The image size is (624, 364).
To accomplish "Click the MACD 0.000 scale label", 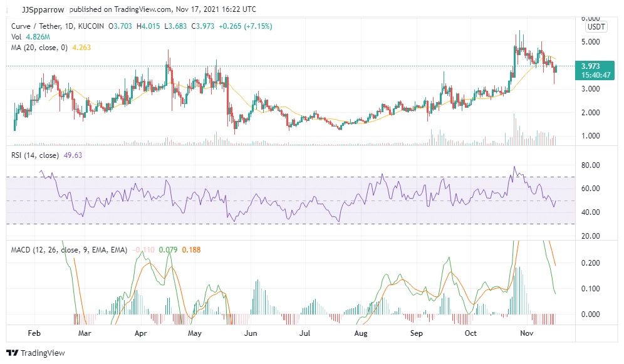I will (x=591, y=315).
